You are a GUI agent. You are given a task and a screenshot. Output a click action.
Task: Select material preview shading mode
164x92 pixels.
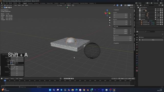pos(131,5)
